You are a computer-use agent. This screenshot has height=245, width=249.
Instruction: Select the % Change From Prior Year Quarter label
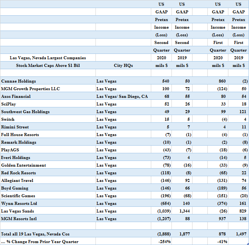[x=40, y=242]
